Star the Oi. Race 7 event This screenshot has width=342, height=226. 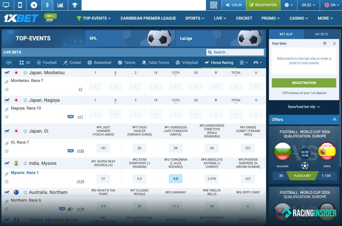7,151
